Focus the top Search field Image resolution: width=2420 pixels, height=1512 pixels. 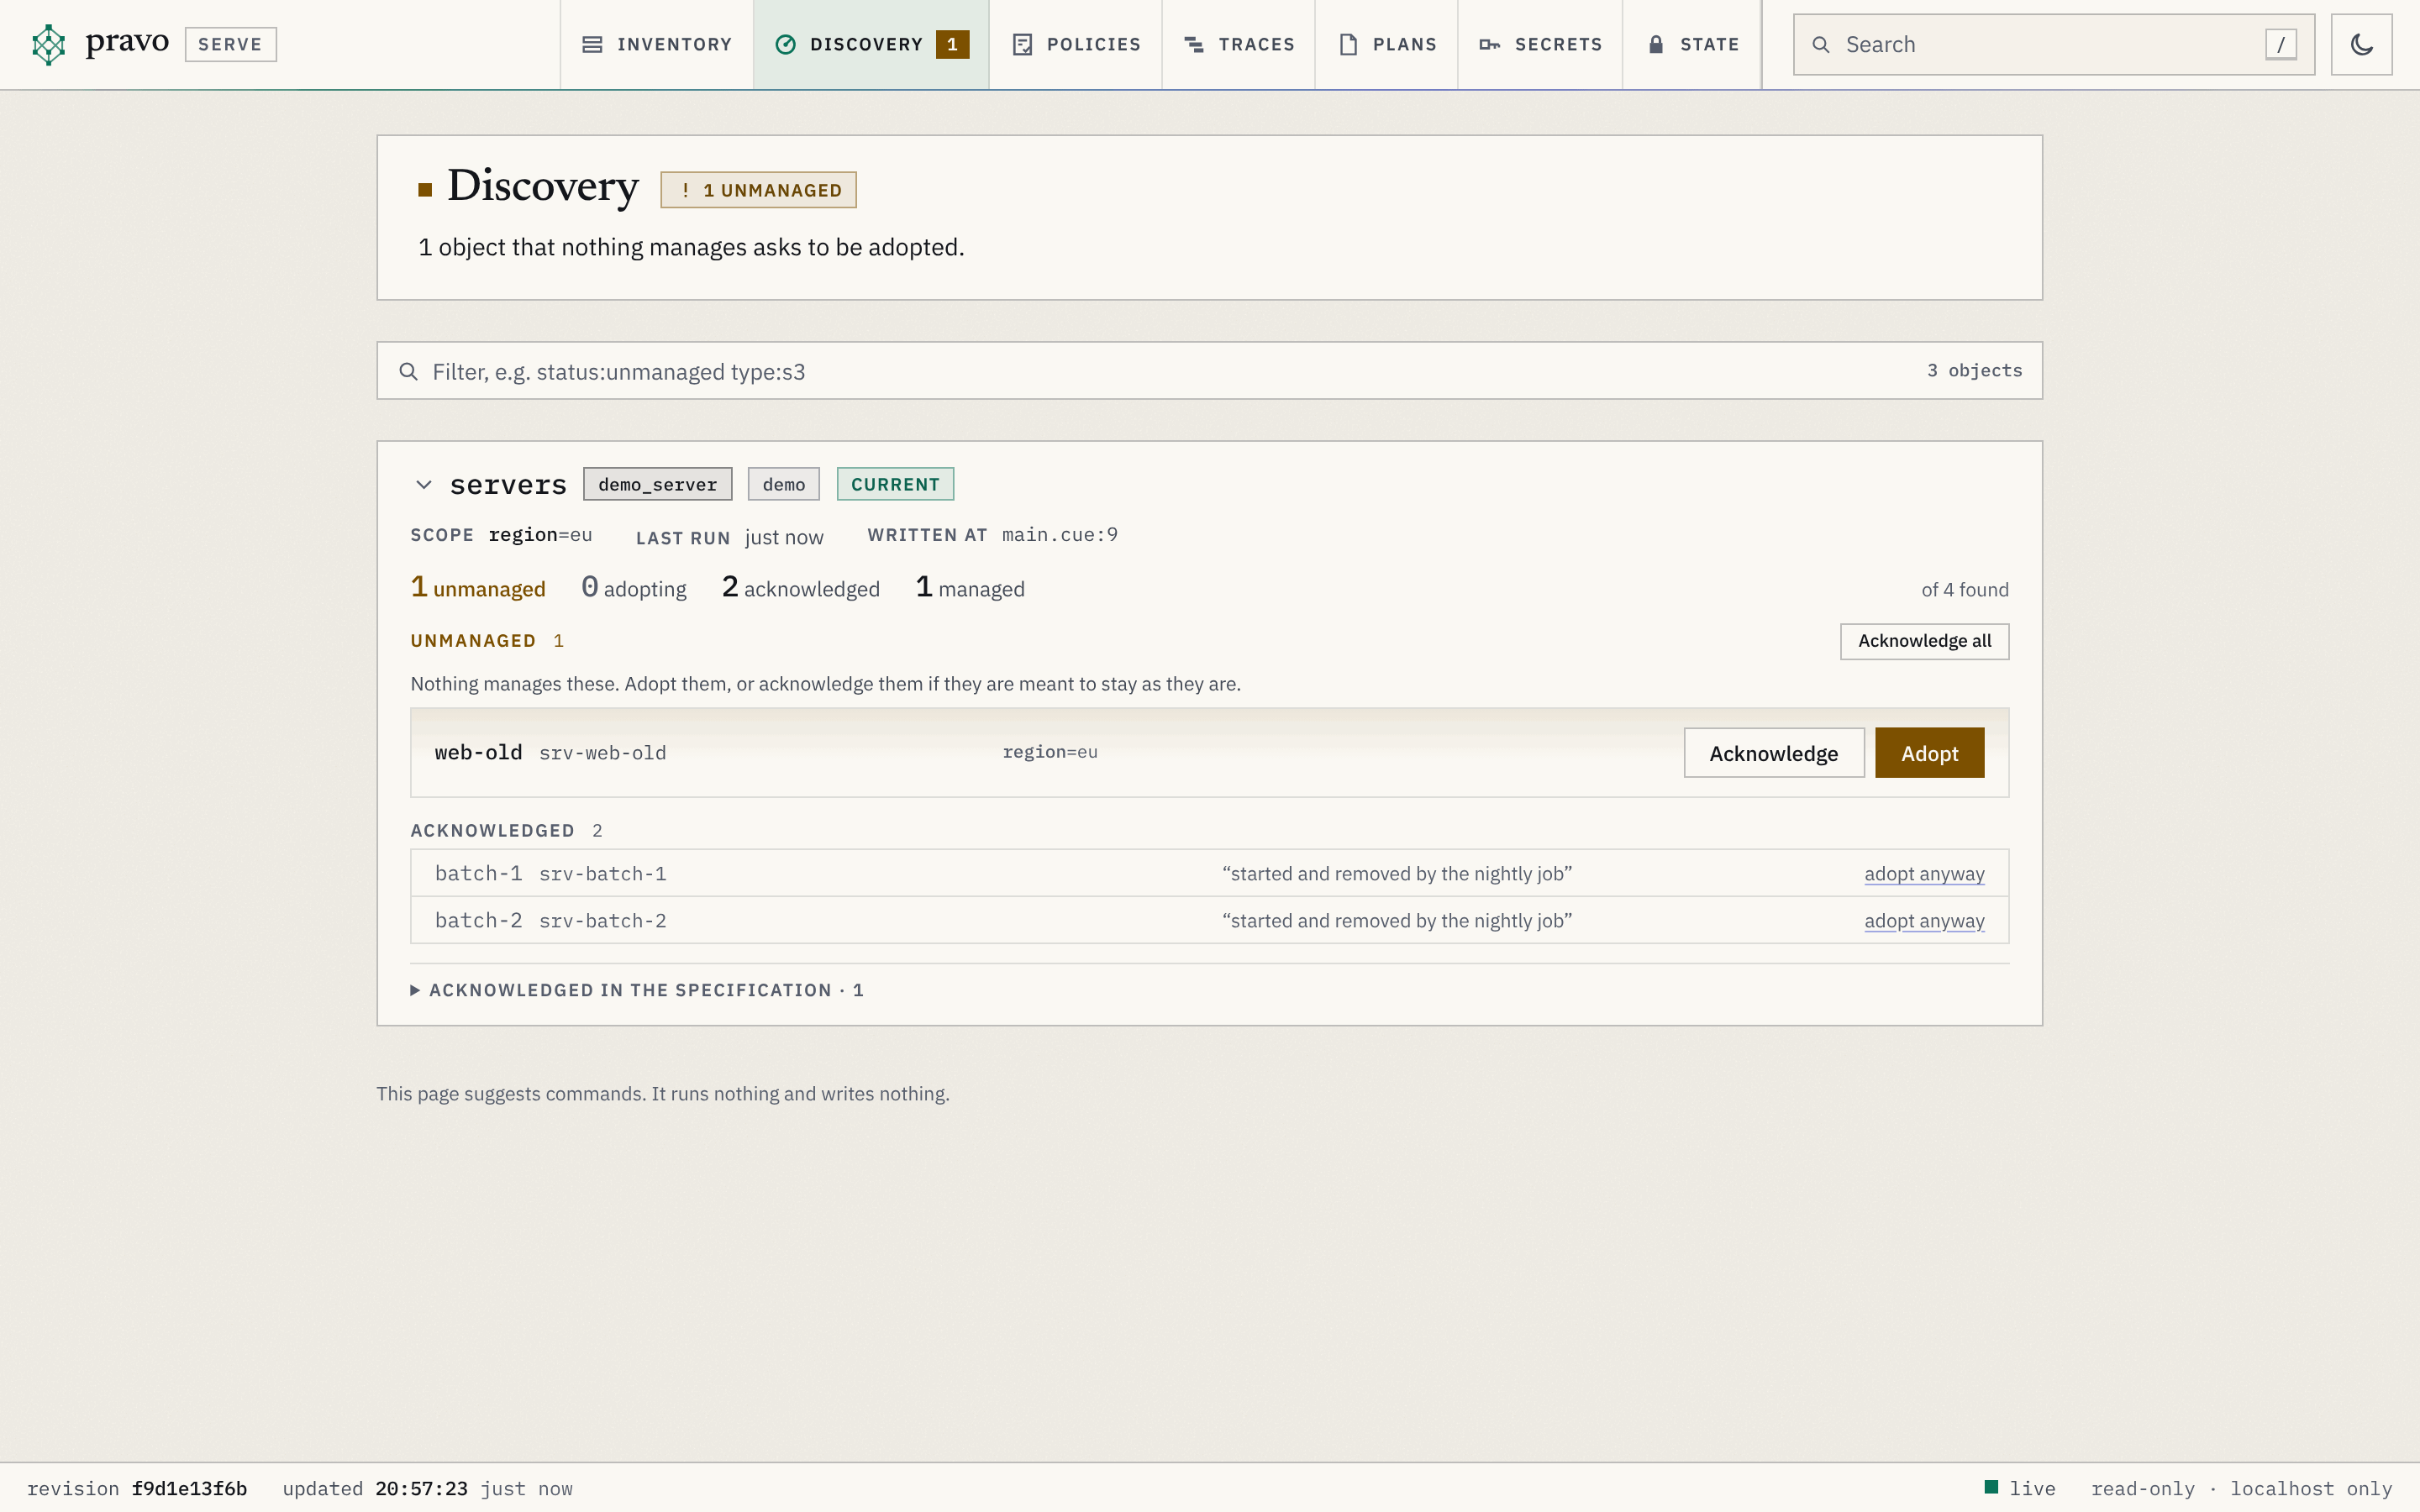2053,45
